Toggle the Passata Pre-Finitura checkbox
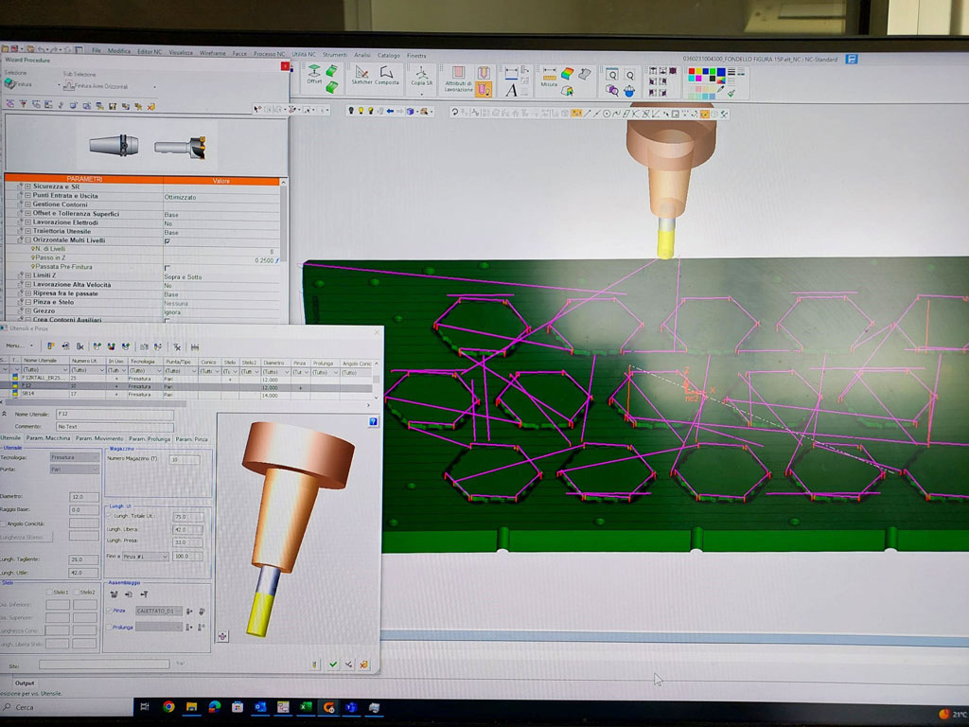 pos(167,268)
